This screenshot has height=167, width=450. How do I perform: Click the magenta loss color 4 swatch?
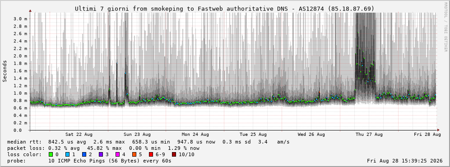coord(117,154)
